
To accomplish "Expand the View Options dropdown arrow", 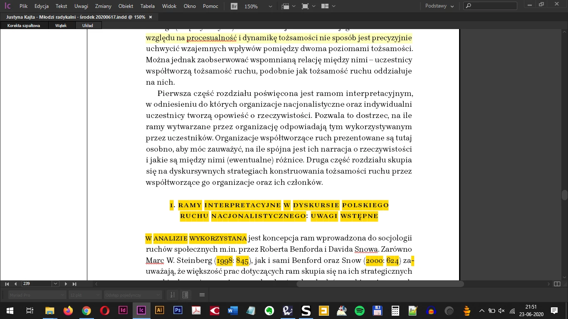I will tap(294, 7).
